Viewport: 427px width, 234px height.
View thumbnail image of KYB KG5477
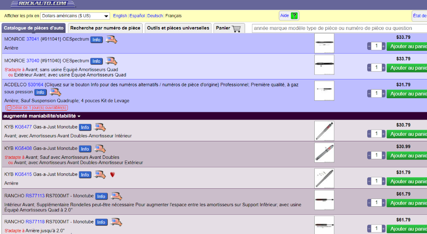pyautogui.click(x=324, y=131)
